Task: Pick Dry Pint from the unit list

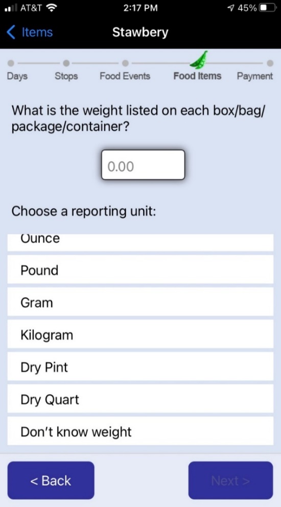Action: coord(140,366)
